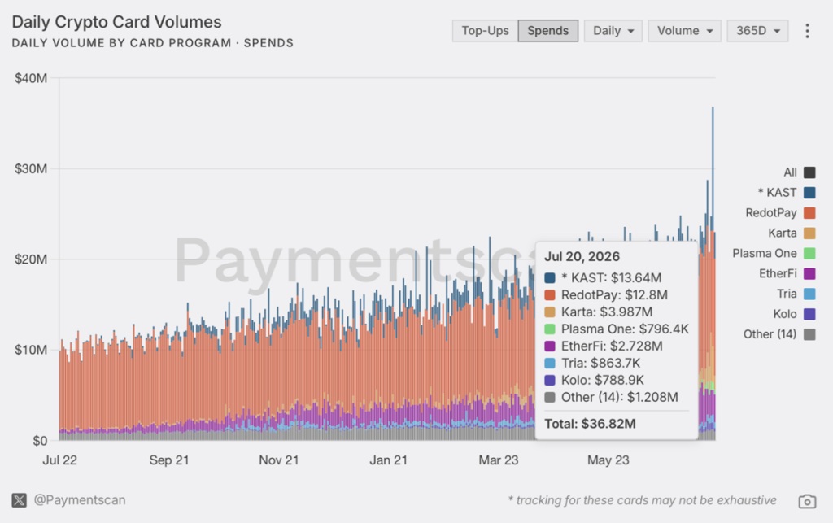Click the camera screenshot icon
Screen dimensions: 833x523
click(x=807, y=501)
